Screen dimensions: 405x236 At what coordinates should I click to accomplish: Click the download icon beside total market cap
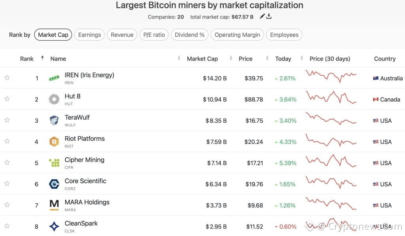tap(269, 16)
